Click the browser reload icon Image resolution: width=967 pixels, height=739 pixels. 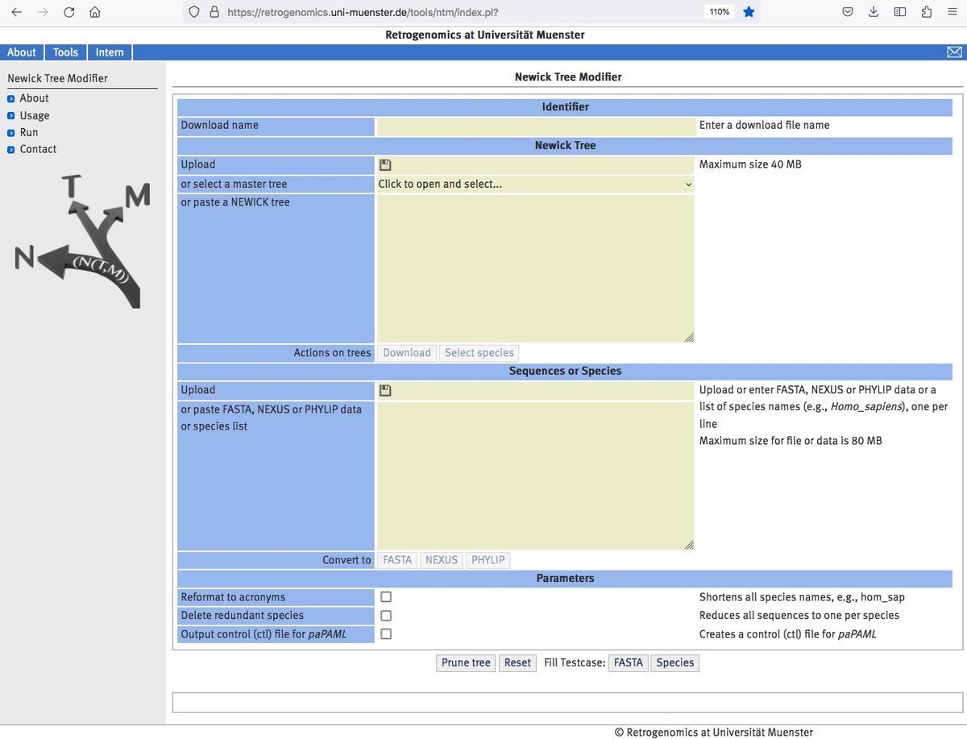69,12
